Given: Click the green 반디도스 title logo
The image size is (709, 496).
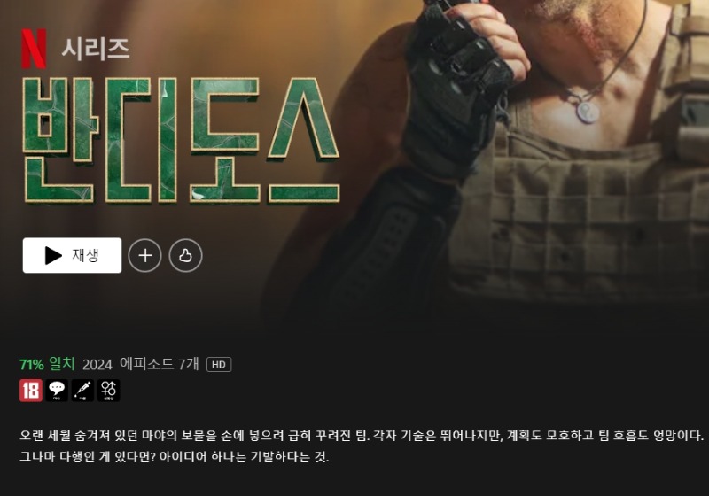Looking at the screenshot, I should pyautogui.click(x=181, y=141).
